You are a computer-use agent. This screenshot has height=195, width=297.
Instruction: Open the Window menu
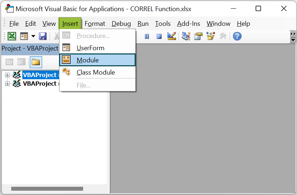(219, 24)
